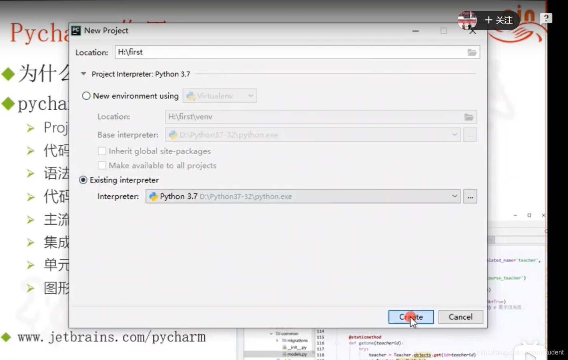Toggle Make available to all projects checkbox
568x360 pixels.
pos(102,166)
